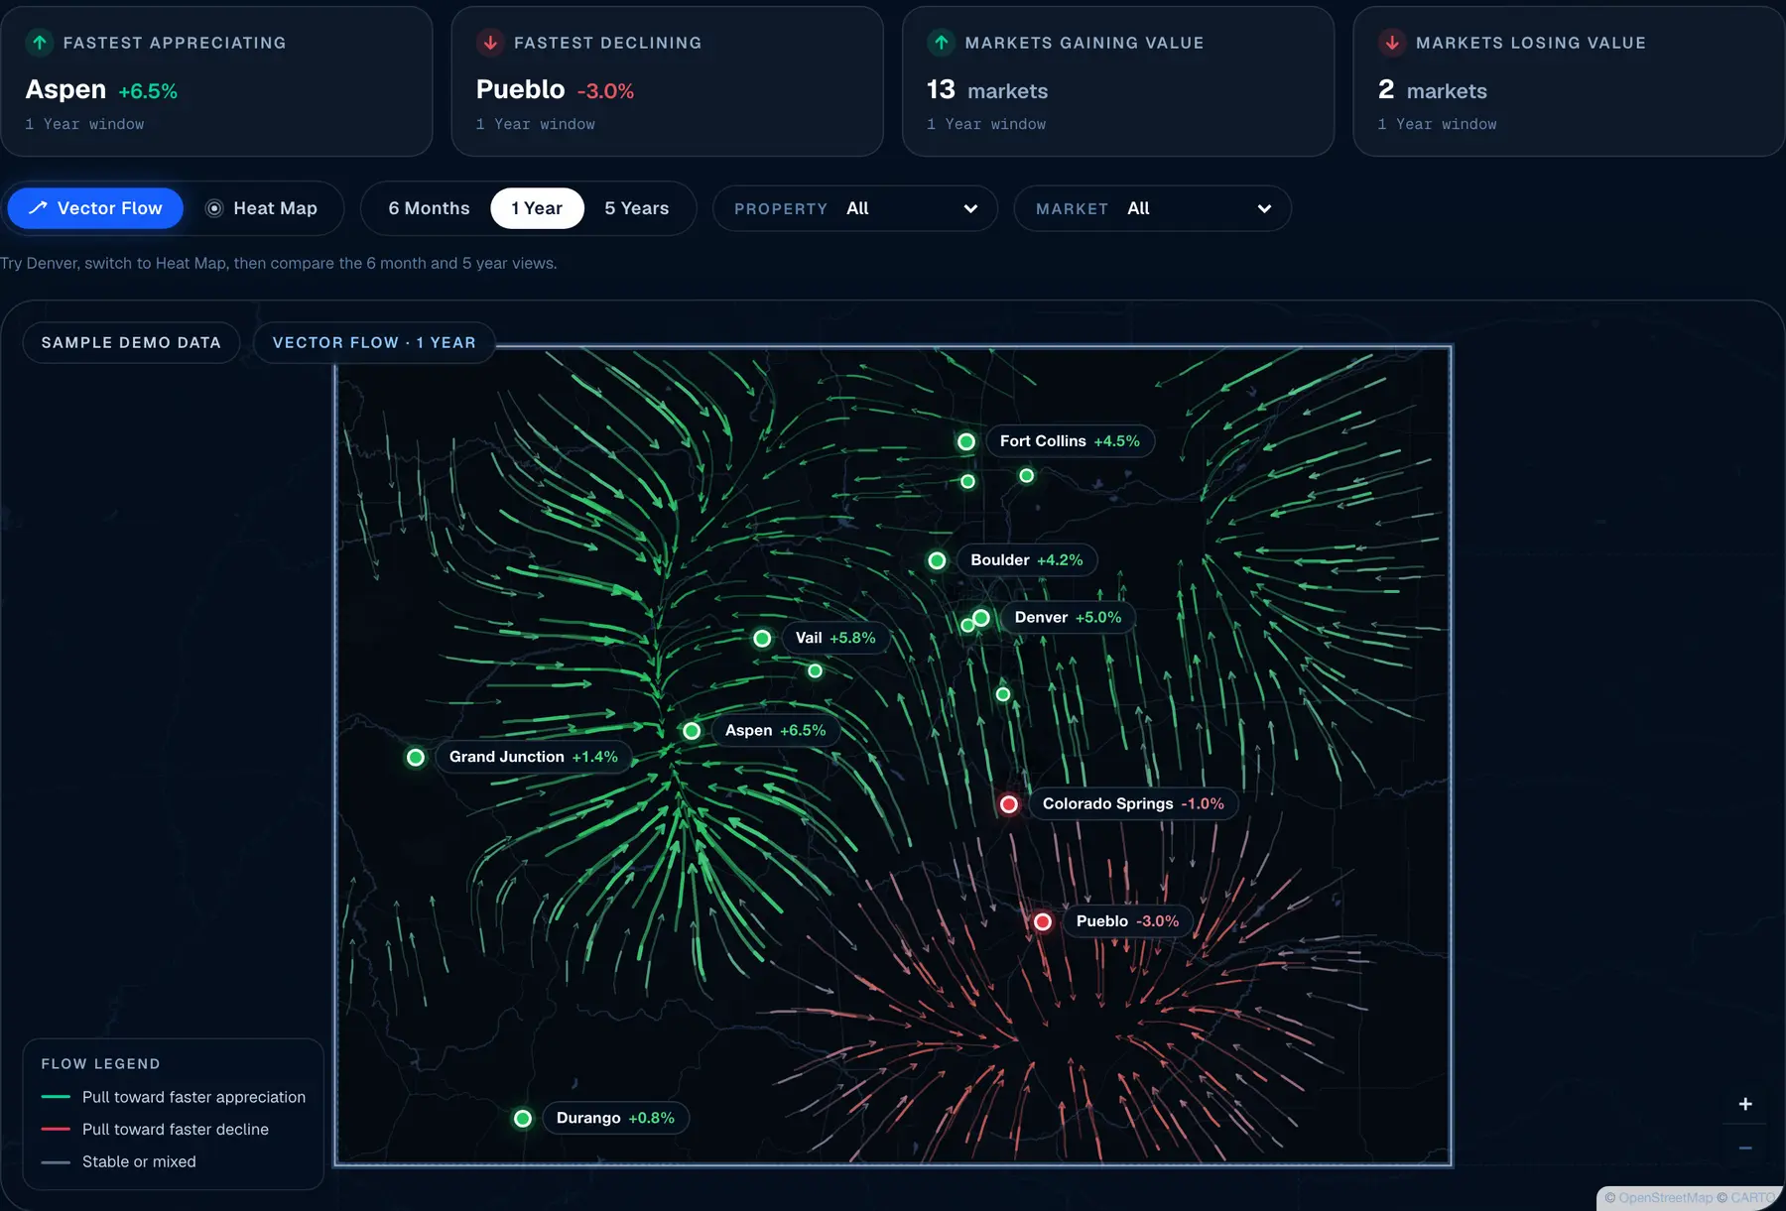Click the Vector Flow · 1 Year badge
This screenshot has width=1786, height=1211.
[374, 342]
